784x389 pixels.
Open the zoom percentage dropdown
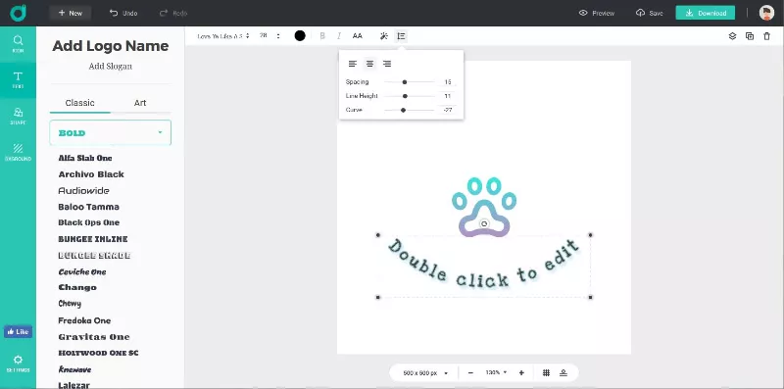(496, 373)
